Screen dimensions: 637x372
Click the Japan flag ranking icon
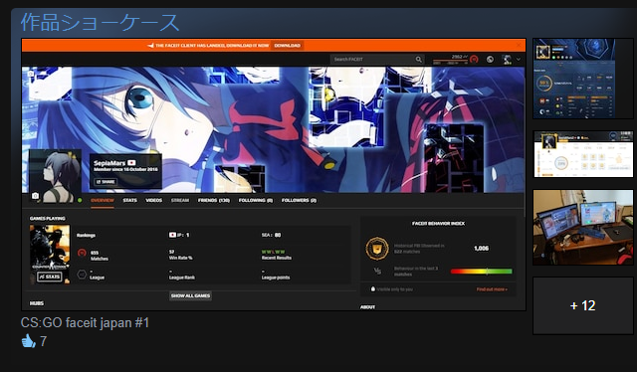point(172,235)
